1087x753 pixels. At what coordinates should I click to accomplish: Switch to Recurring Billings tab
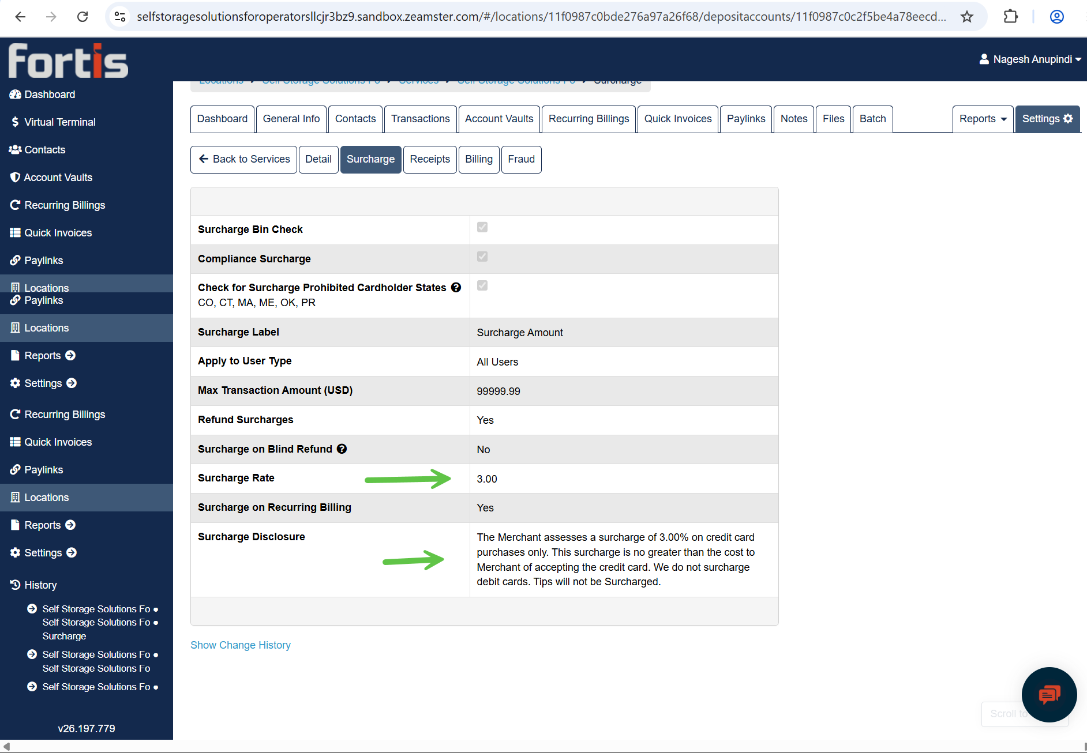point(589,119)
